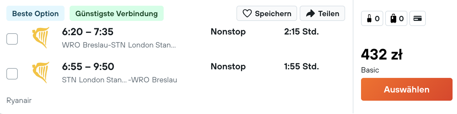Screen dimensions: 457x114
Task: Click the credit card payment icon
Action: (x=418, y=19)
